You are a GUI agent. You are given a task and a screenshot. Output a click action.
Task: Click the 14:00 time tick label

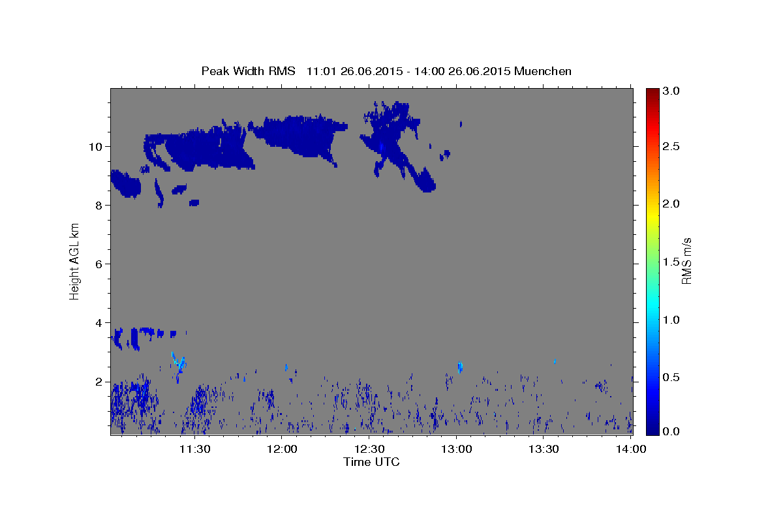[x=631, y=449]
